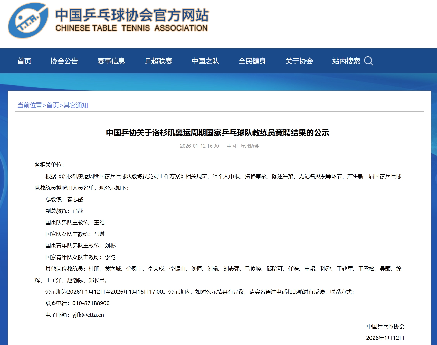This screenshot has width=437, height=345.
Task: Open the 中国之队 navigation item
Action: click(x=205, y=61)
